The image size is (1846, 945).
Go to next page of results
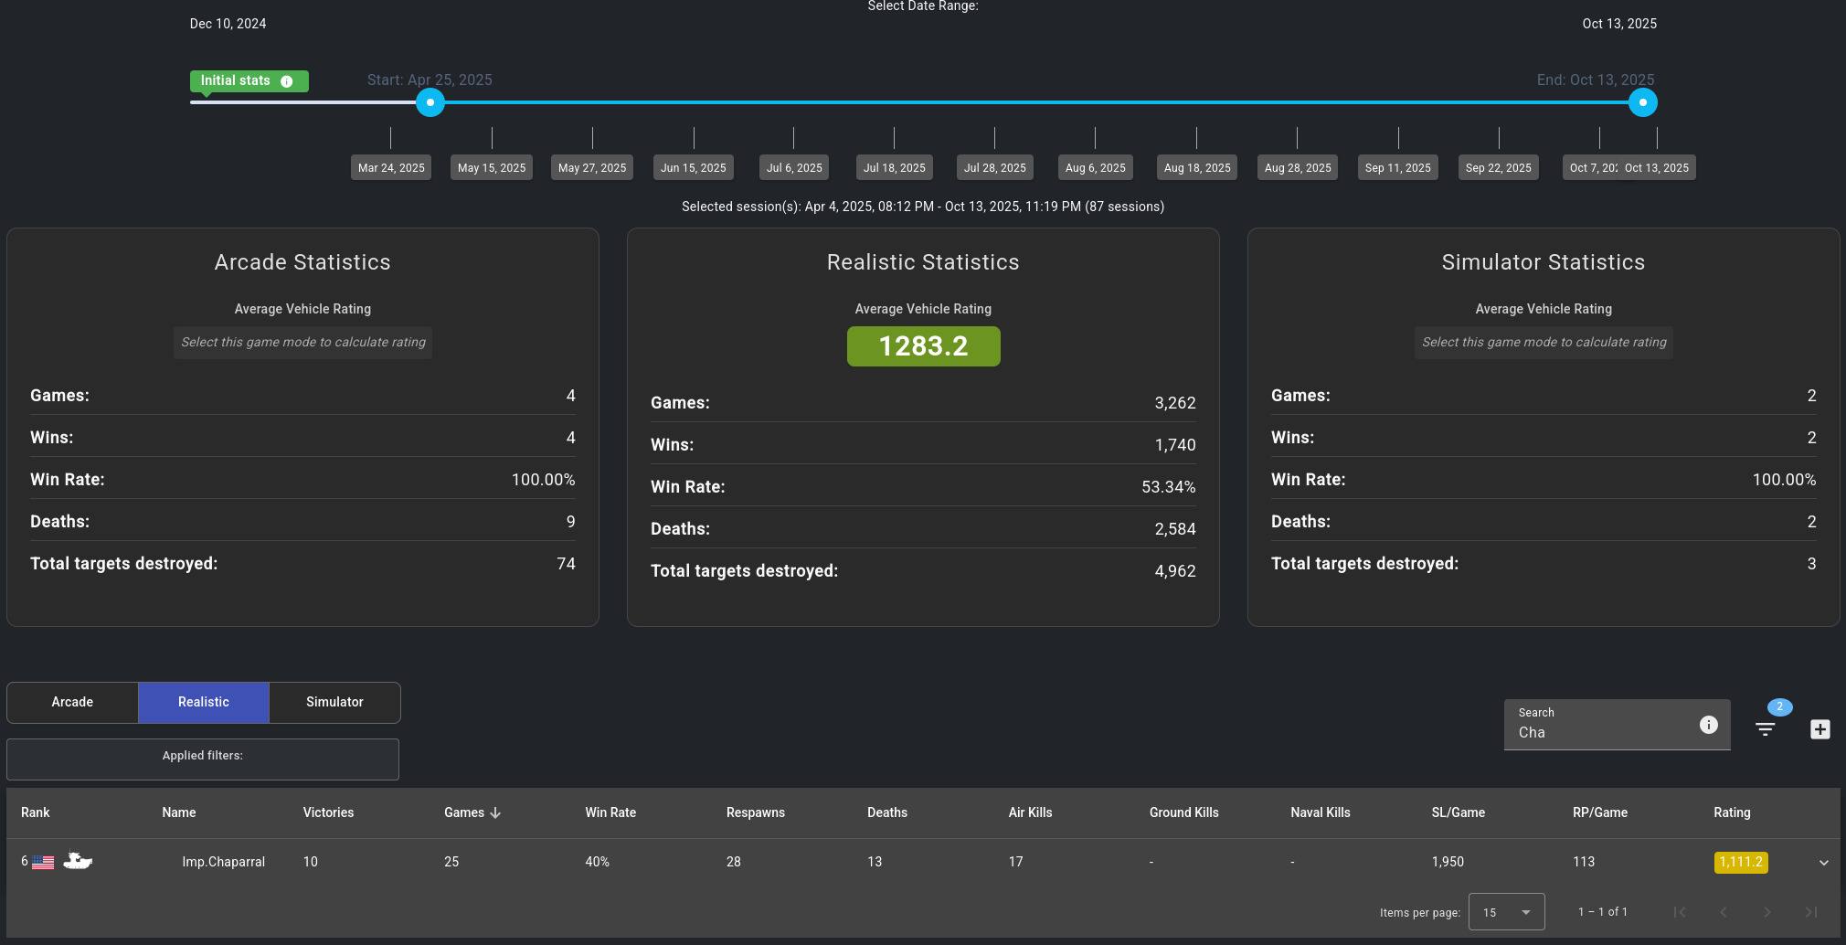click(1766, 912)
